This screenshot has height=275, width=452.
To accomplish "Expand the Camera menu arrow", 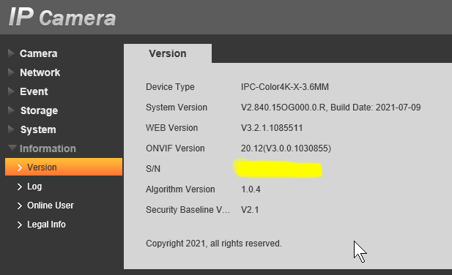I will (11, 53).
